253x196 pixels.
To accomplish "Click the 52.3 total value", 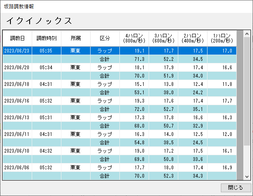I will (x=163, y=176).
